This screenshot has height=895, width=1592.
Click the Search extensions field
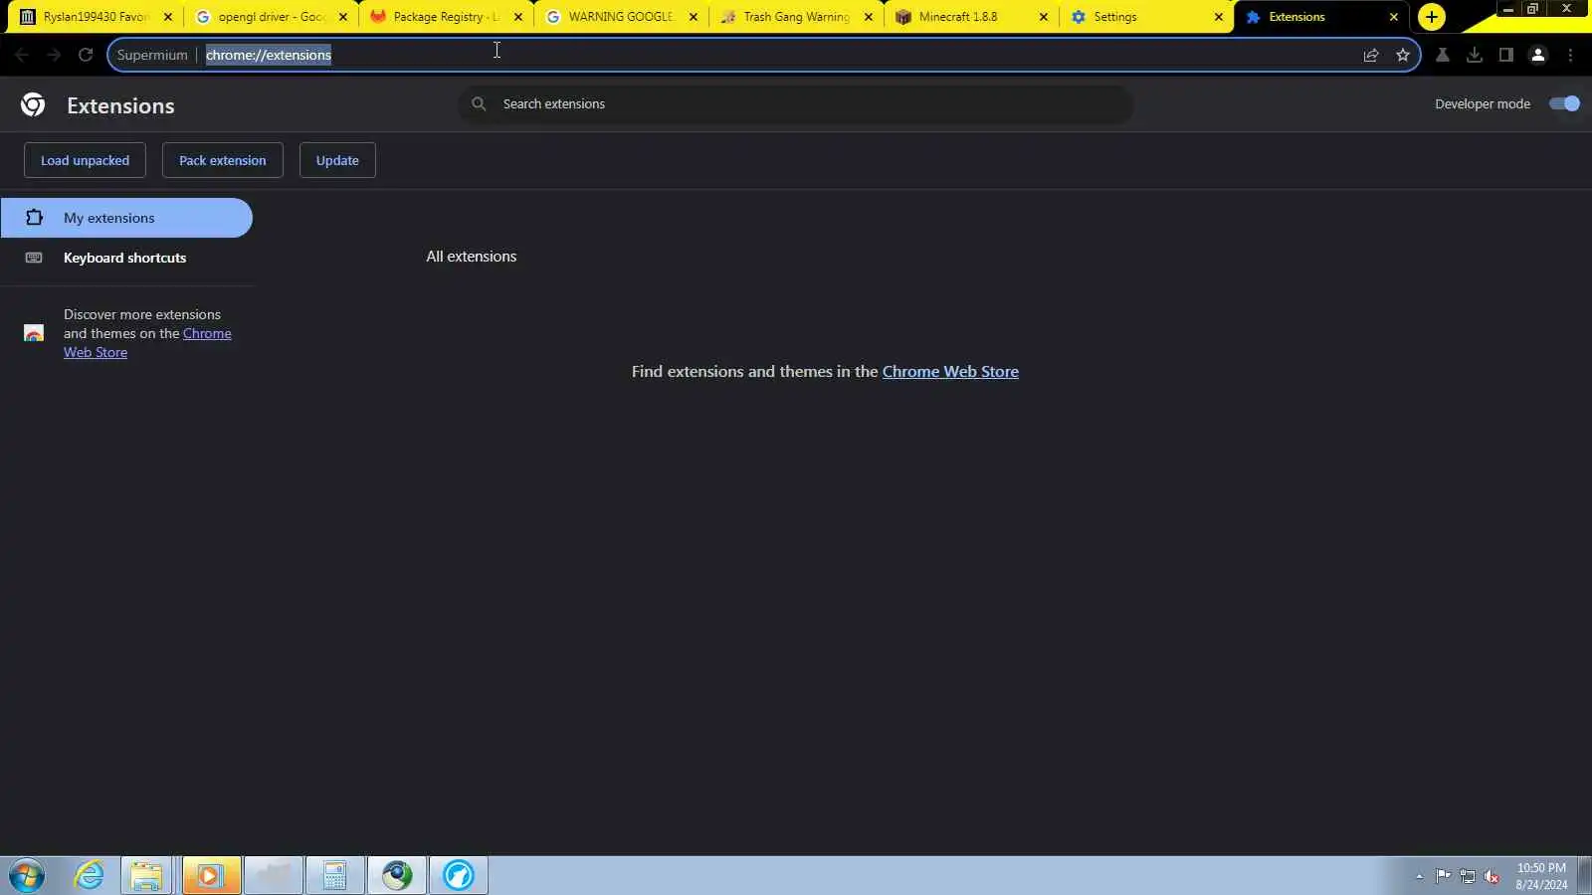(796, 103)
